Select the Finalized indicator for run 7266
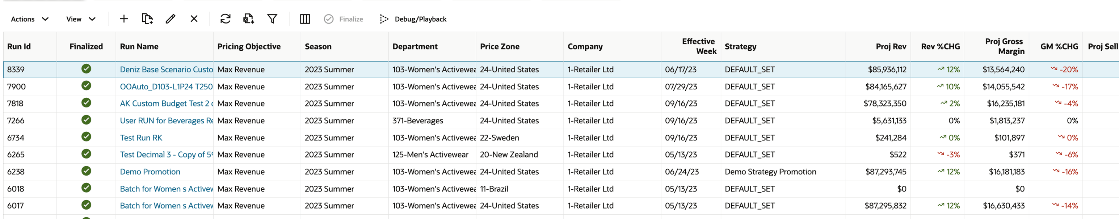Viewport: 1119px width, 219px height. pyautogui.click(x=86, y=121)
